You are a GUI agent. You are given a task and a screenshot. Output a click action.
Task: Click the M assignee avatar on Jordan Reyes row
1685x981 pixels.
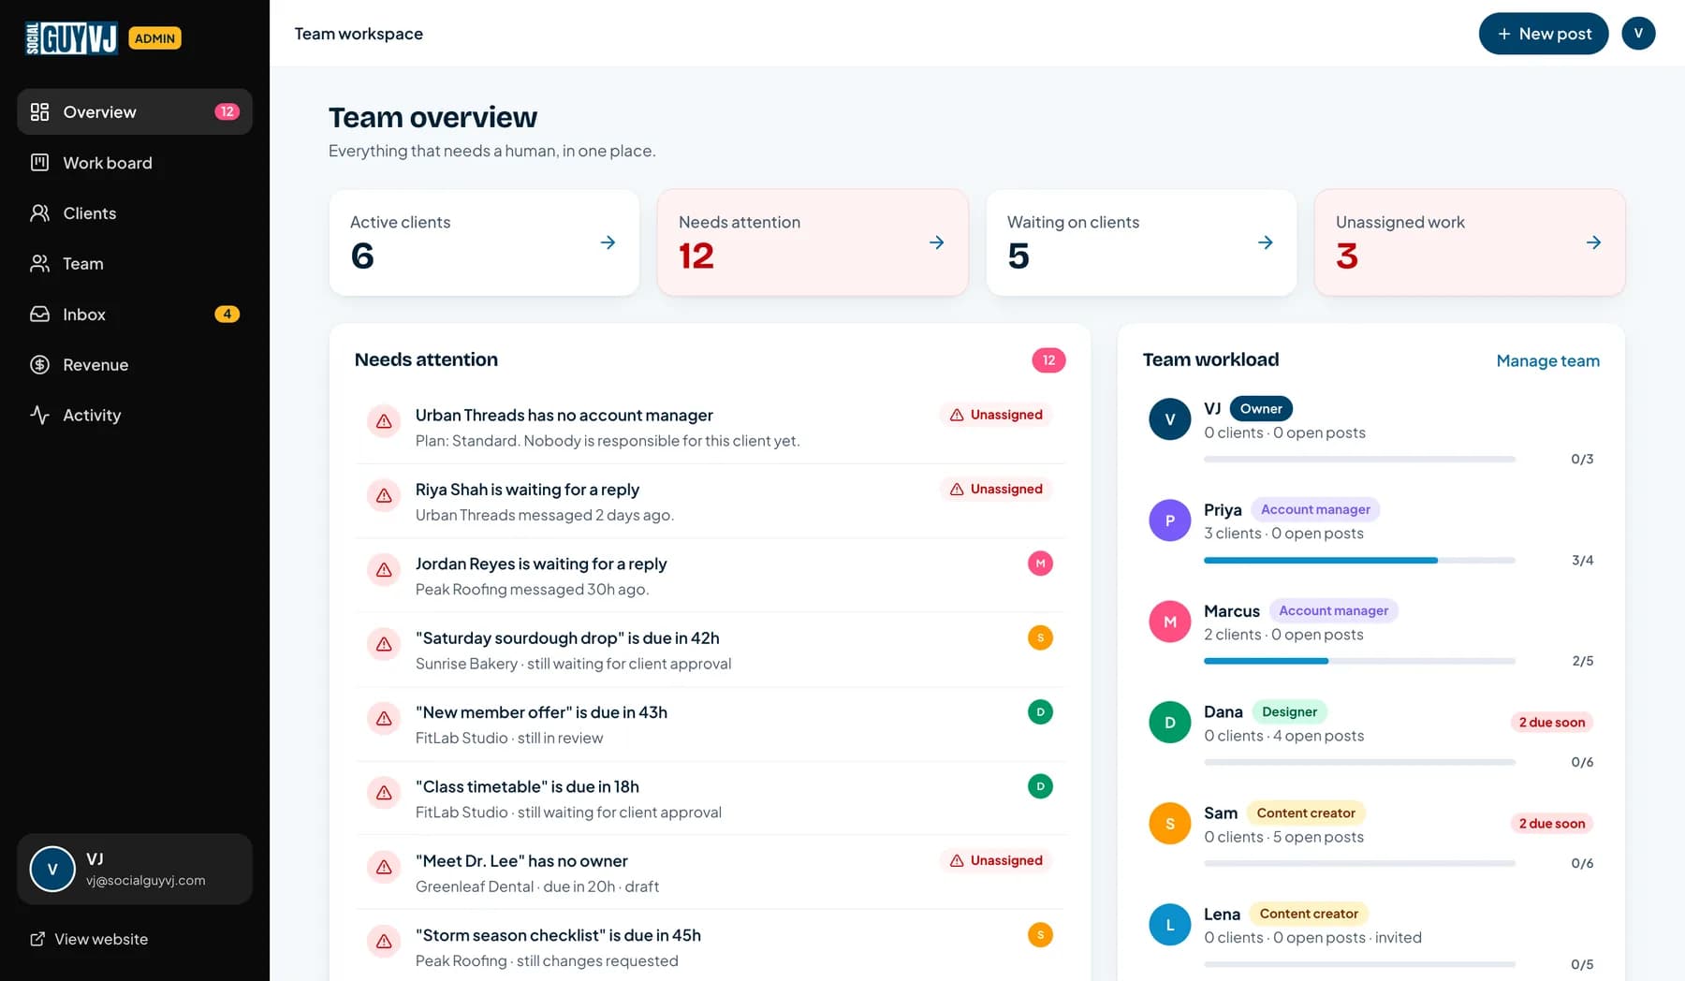tap(1040, 564)
